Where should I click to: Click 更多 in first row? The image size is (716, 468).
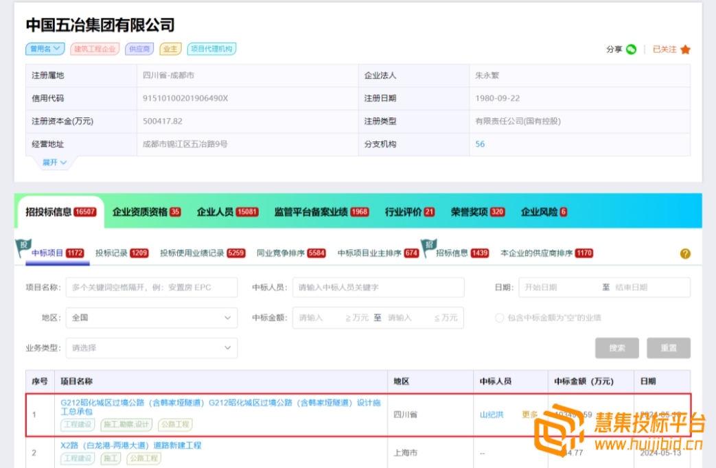point(530,414)
